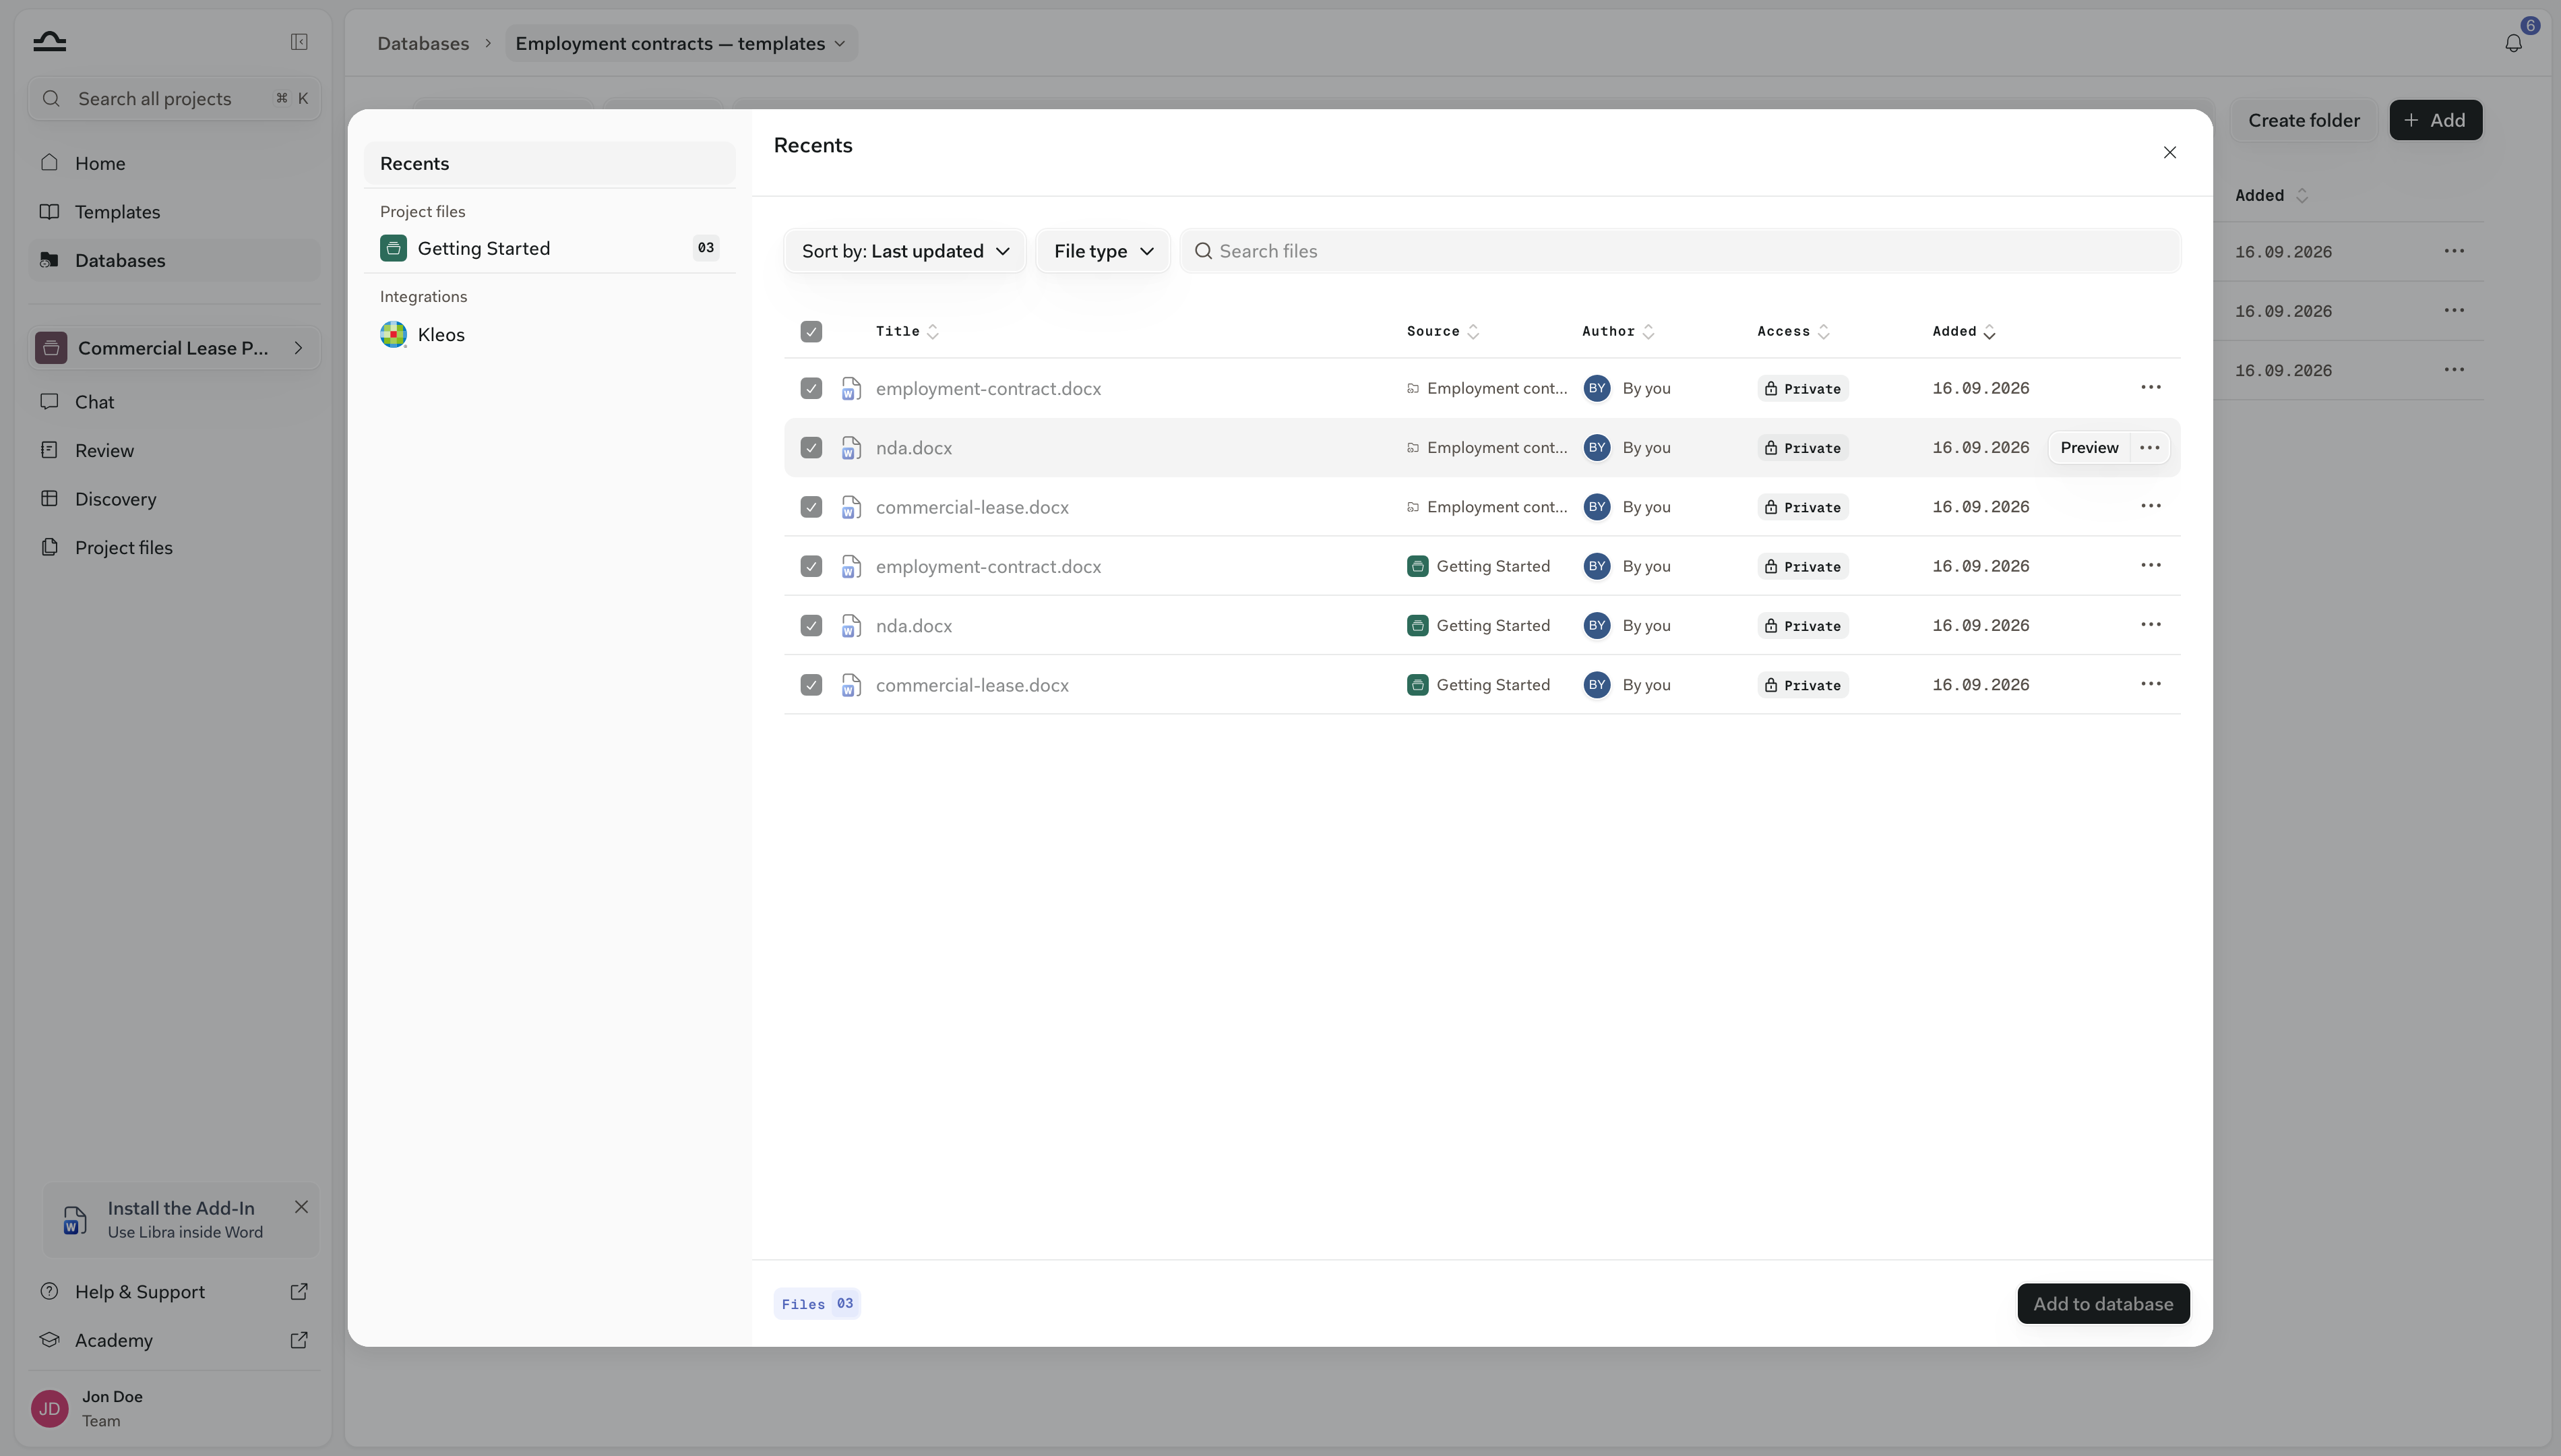Close the Recents dialog
This screenshot has width=2561, height=1456.
[x=2169, y=152]
